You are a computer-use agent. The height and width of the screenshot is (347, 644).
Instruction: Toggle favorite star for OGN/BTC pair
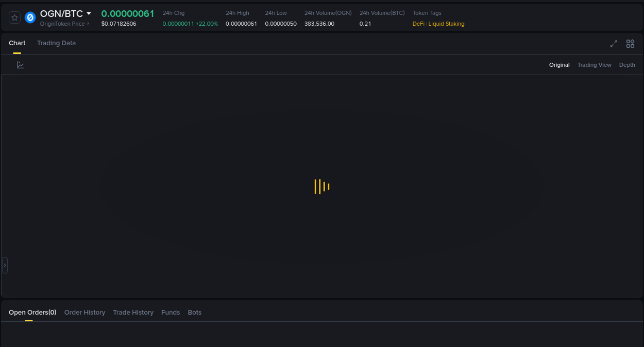14,17
